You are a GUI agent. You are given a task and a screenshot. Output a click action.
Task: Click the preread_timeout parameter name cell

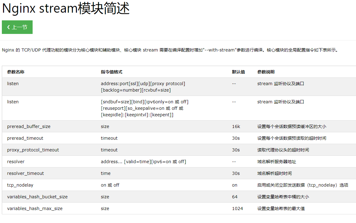(25, 138)
